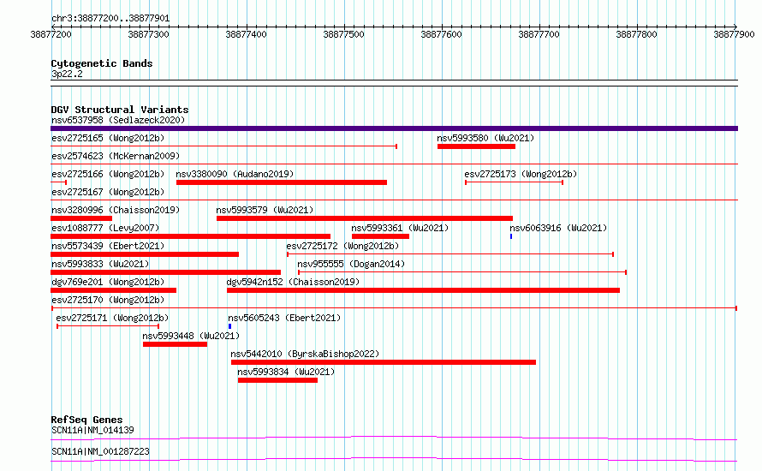Select SCN11A|NM_014139 gene label
762x471 pixels.
tap(92, 430)
